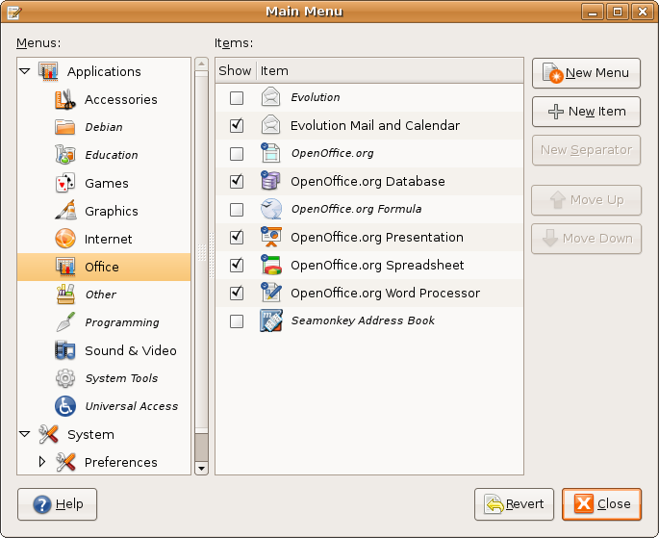The image size is (659, 538).
Task: Select the Graphics menu category
Action: point(111,211)
